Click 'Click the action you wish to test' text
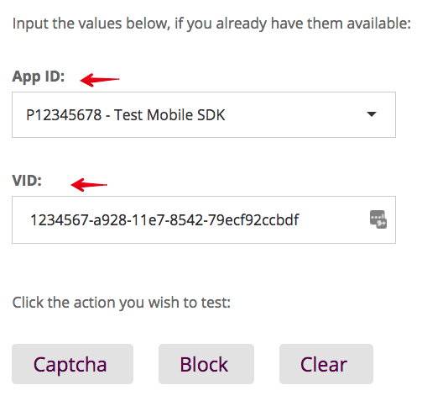Image resolution: width=422 pixels, height=401 pixels. coord(122,303)
